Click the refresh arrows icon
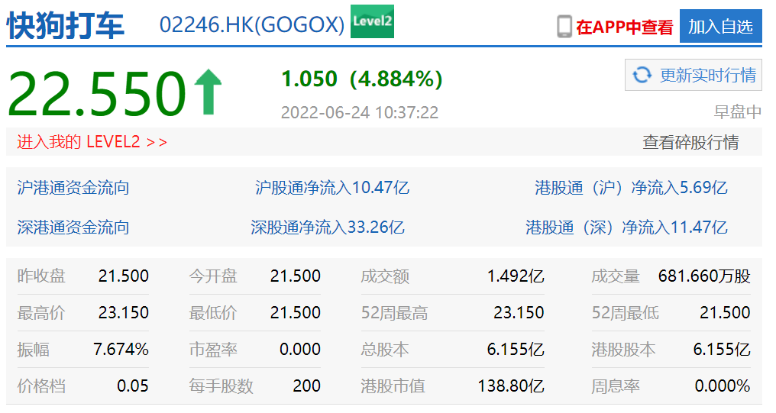The width and height of the screenshot is (776, 413). click(x=642, y=75)
